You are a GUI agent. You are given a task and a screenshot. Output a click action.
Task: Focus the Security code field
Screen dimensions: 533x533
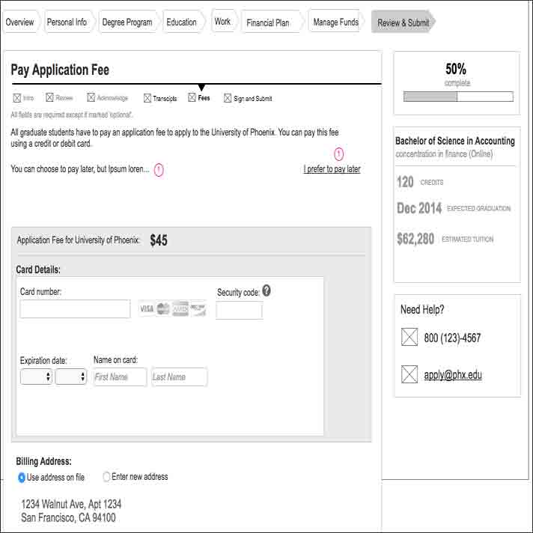[x=239, y=310]
